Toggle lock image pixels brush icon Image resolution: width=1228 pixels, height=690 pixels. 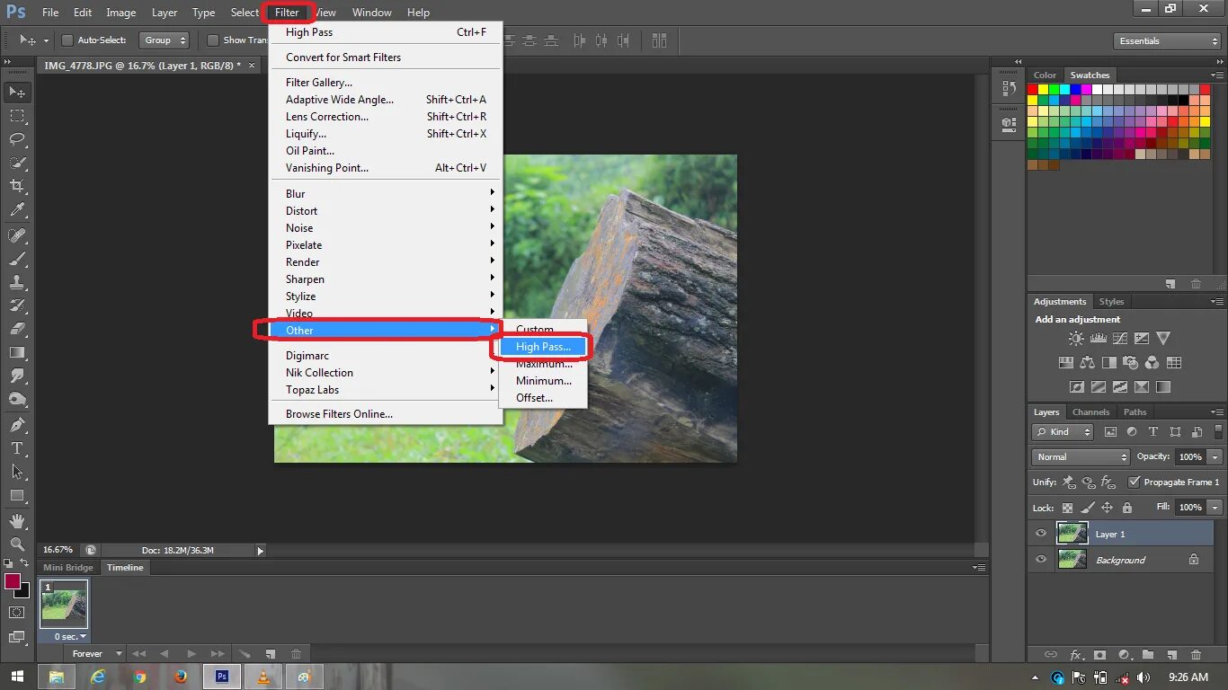coord(1088,508)
